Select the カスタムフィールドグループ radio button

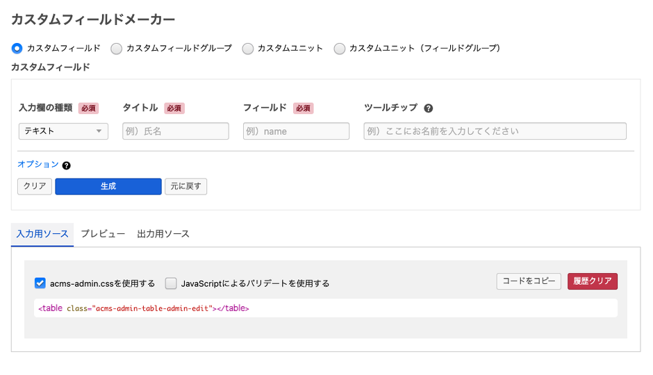(x=117, y=49)
